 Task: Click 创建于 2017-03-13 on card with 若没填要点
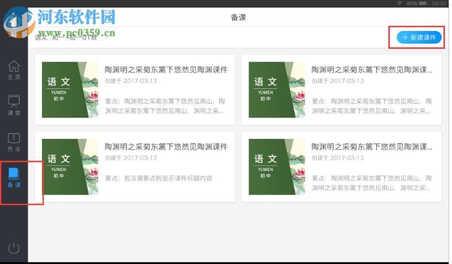[131, 158]
